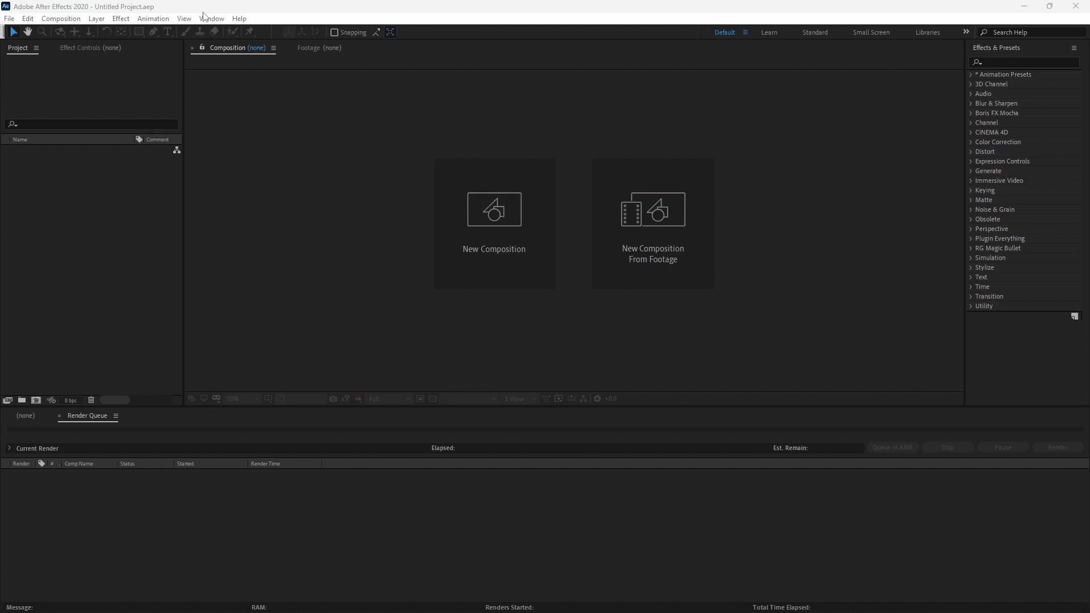Expand the Transition effects category
The image size is (1090, 613).
tap(971, 296)
